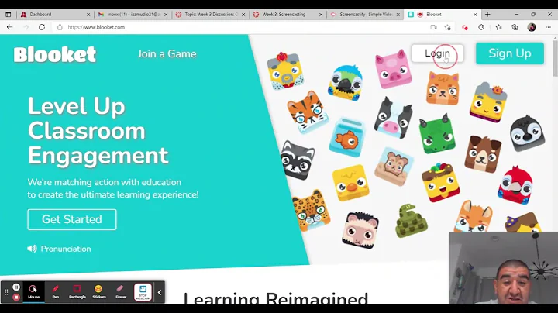558x313 pixels.
Task: Click the green snake Blook
Action: tap(411, 221)
